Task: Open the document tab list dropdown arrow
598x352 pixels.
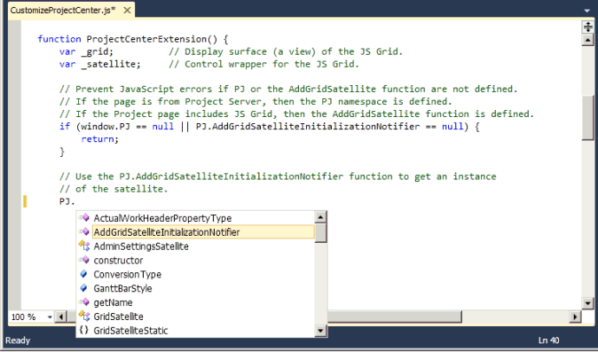Action: (x=587, y=11)
